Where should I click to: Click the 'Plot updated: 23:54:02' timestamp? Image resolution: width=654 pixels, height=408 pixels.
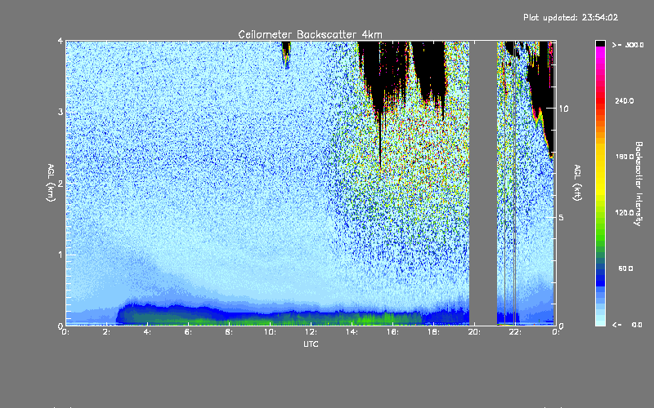coord(571,17)
